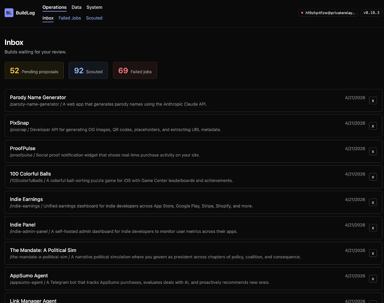The width and height of the screenshot is (384, 303).
Task: Click the Inbox page heading
Action: click(x=14, y=42)
